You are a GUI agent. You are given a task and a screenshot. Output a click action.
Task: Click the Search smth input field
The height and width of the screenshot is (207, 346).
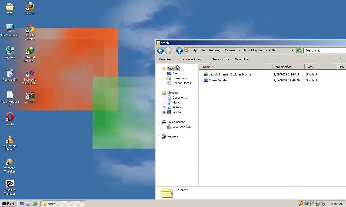tap(325, 50)
